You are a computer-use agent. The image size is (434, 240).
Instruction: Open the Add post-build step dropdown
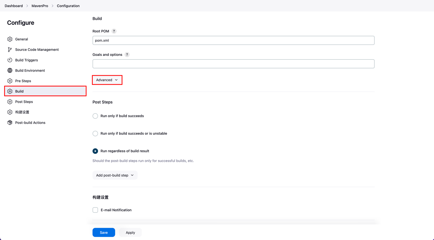pos(115,175)
